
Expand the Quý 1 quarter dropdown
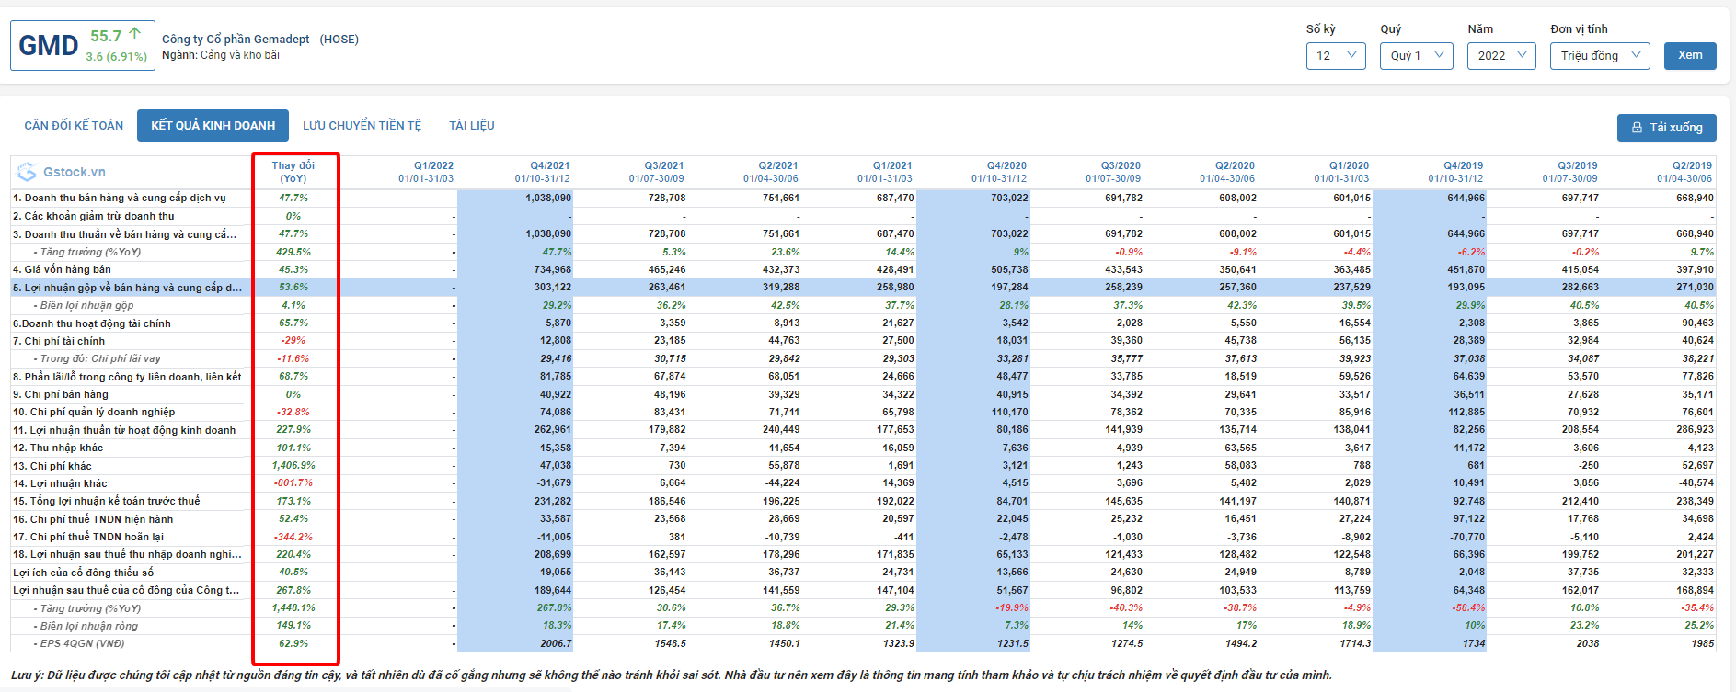tap(1416, 56)
